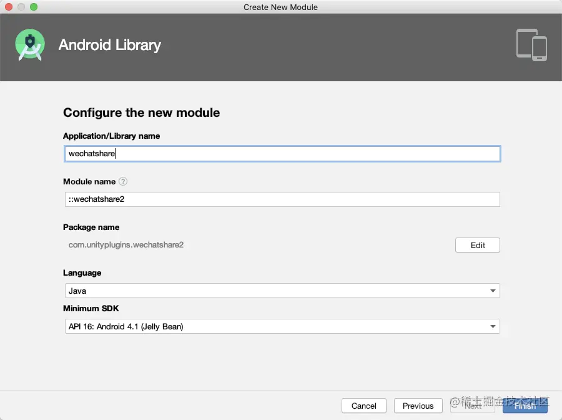Click the phone and tablet device icon
This screenshot has height=420, width=562.
click(x=531, y=45)
